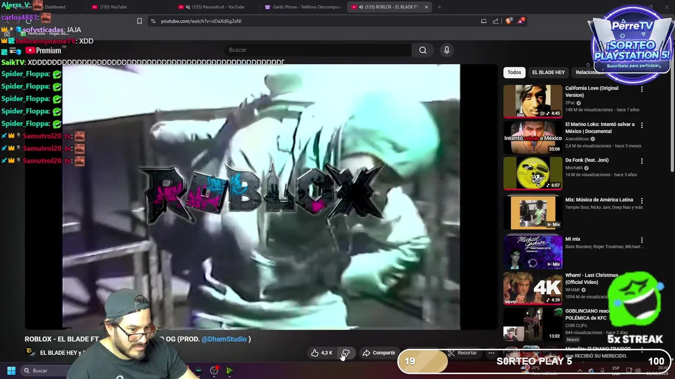
Task: Click the Da Fonk (feat. Joni) title
Action: coord(587,160)
